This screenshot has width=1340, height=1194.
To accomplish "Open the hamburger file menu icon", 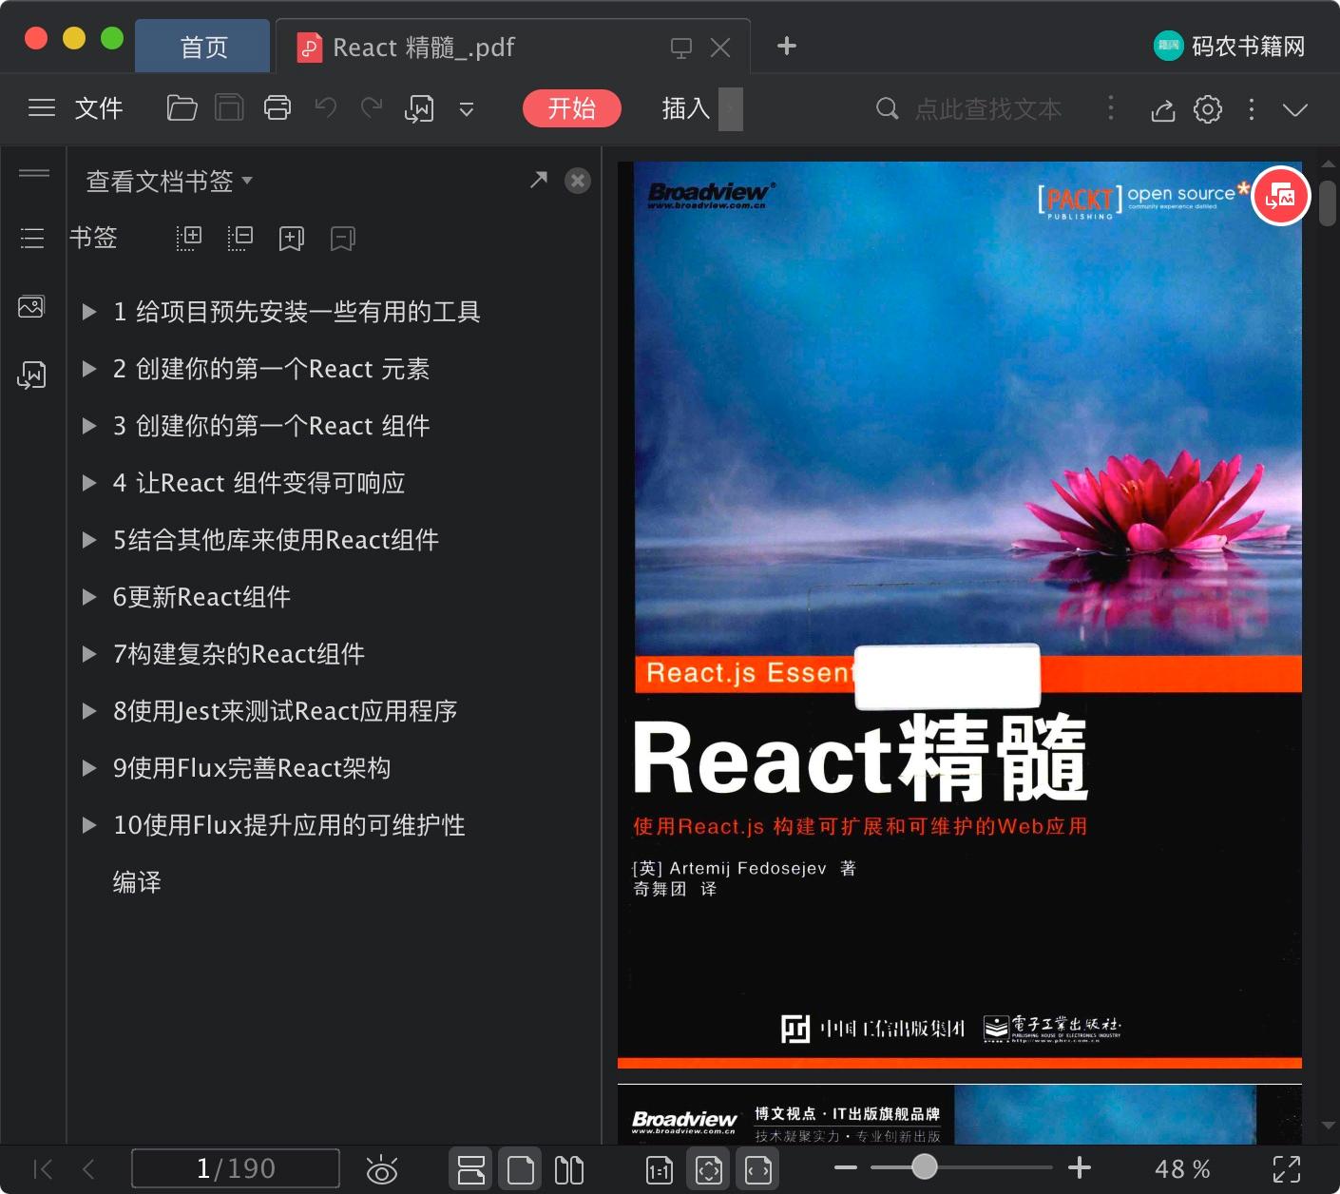I will tap(42, 108).
